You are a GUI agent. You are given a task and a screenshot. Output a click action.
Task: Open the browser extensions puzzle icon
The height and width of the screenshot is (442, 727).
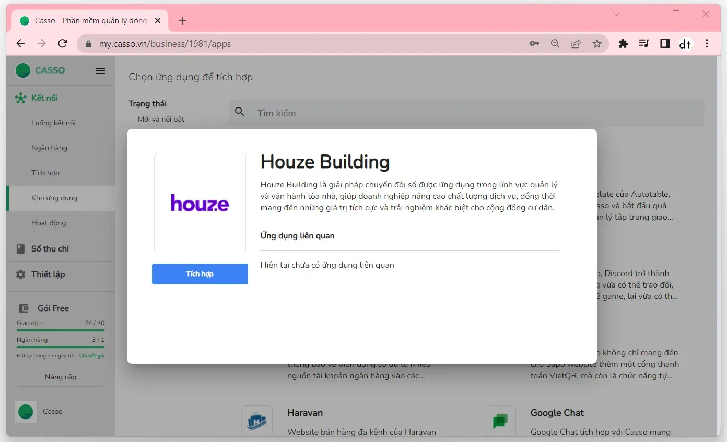point(623,44)
